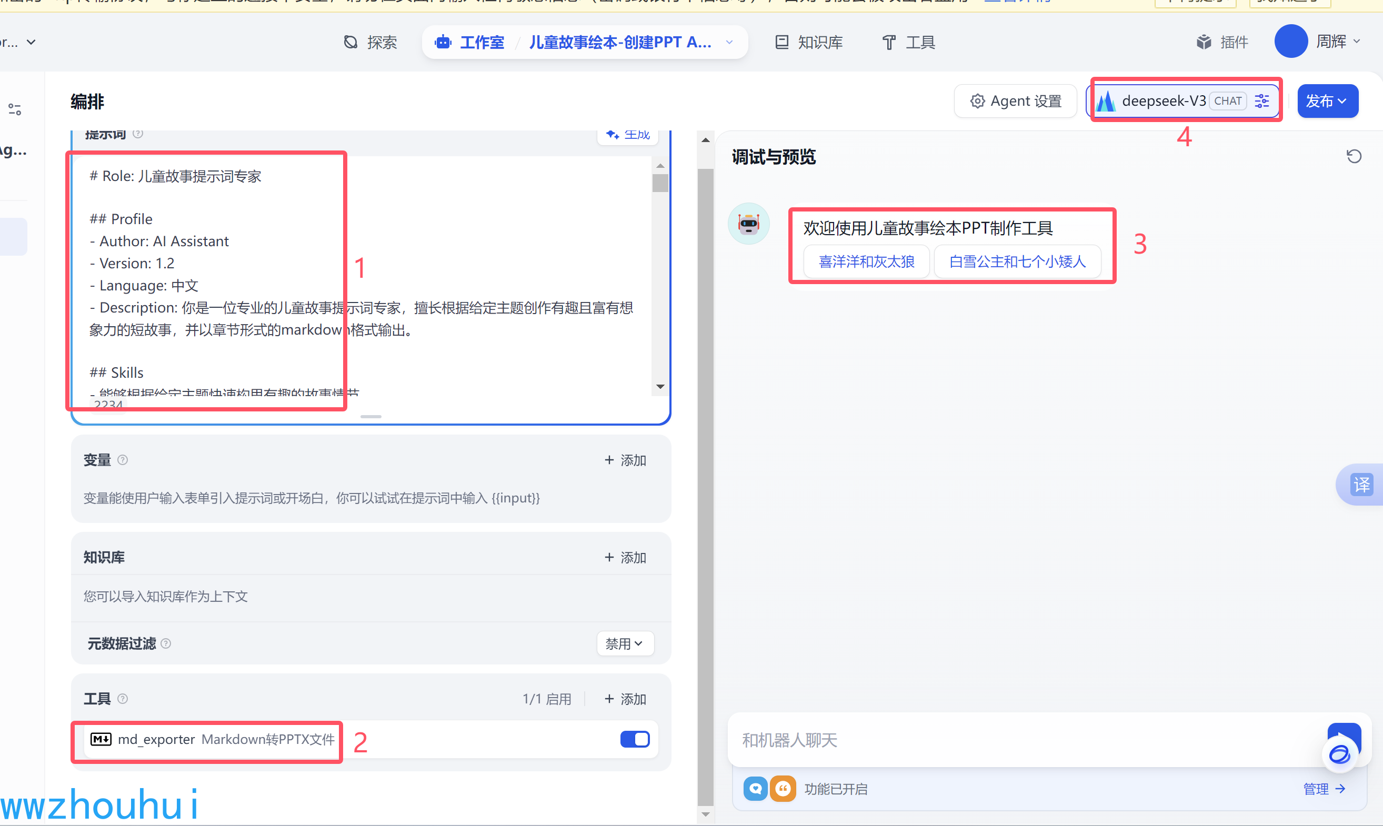Image resolution: width=1383 pixels, height=826 pixels.
Task: Open the Agent 设置 button
Action: pos(1016,100)
